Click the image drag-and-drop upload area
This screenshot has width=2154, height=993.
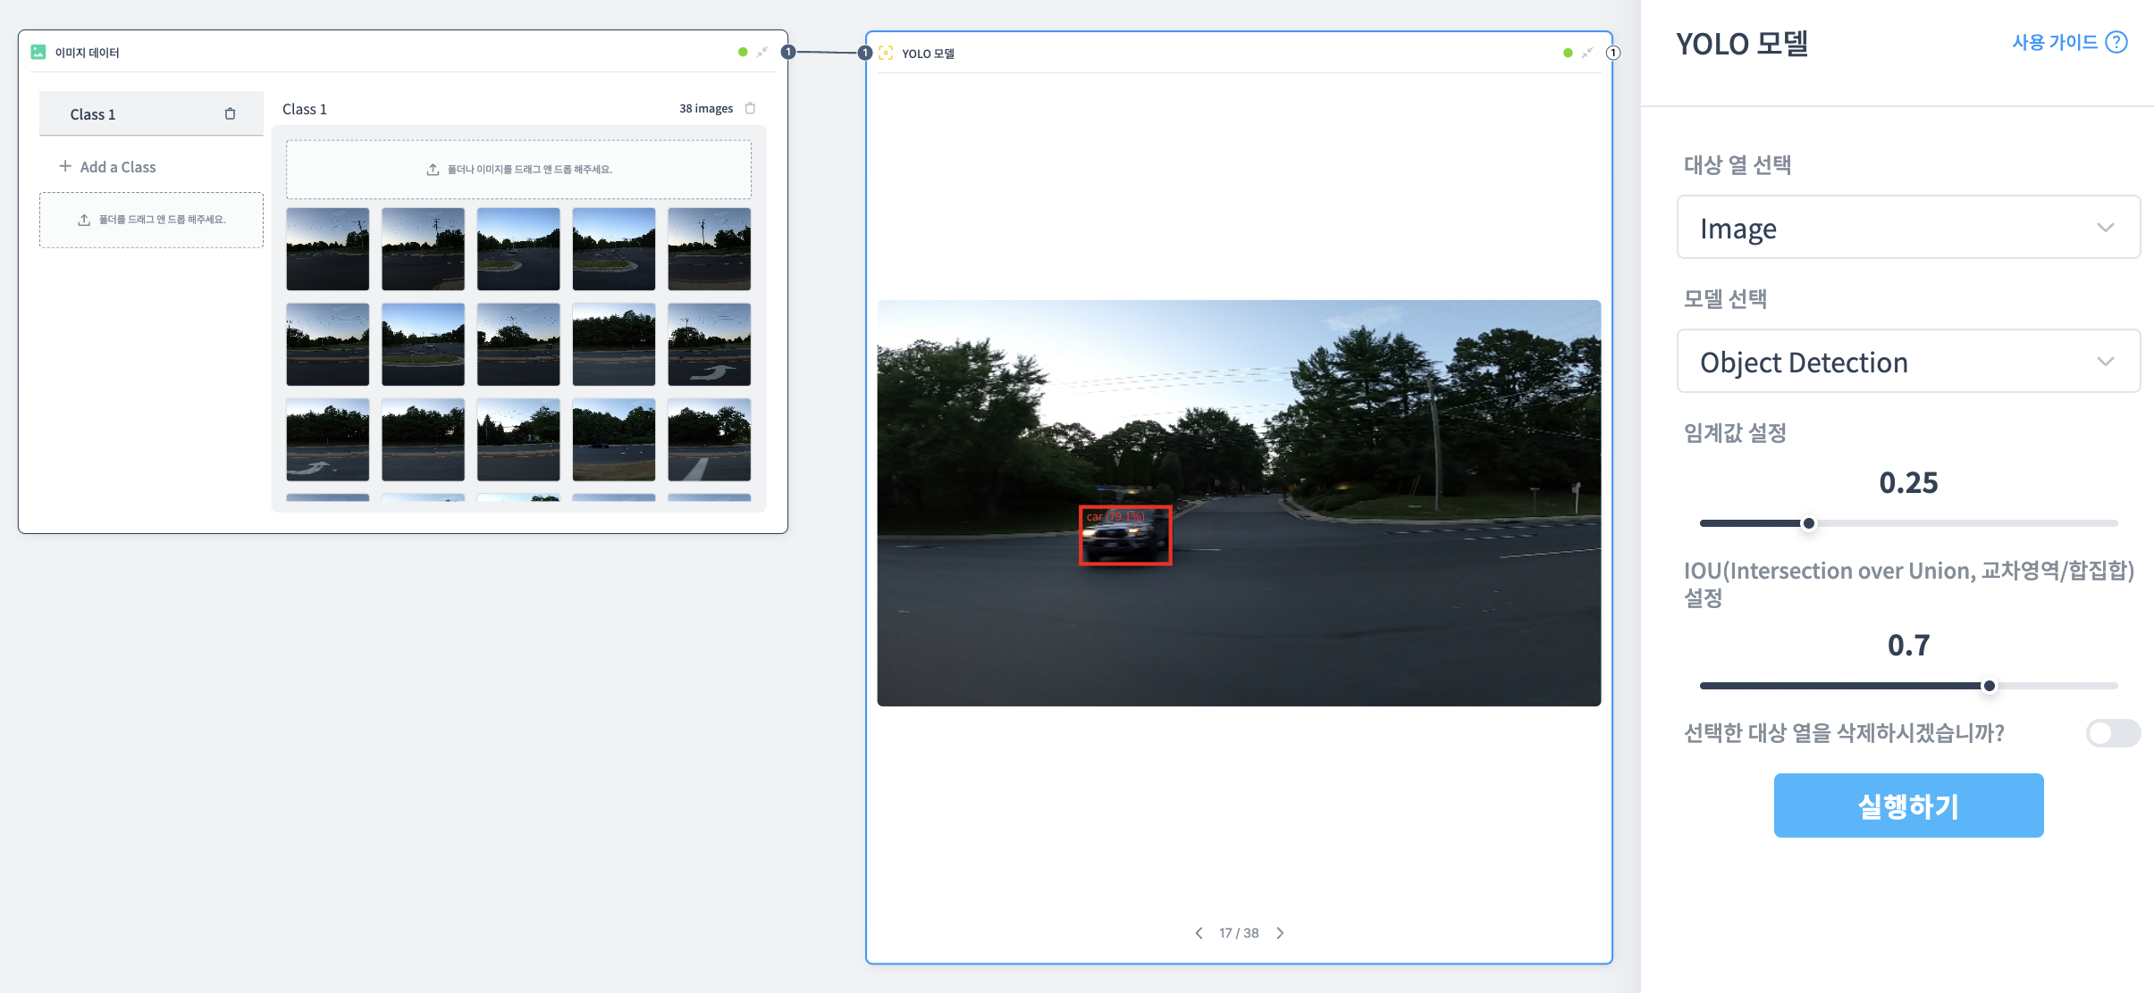coord(518,169)
